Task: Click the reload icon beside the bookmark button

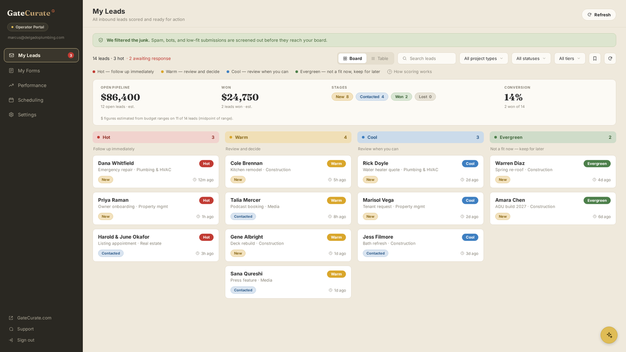Action: coord(610,58)
